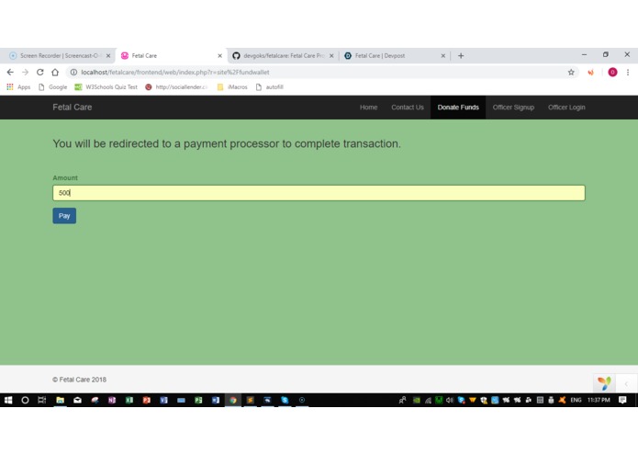This screenshot has width=638, height=454.
Task: Collapse the Yii debug toolbar arrow
Action: pyautogui.click(x=626, y=383)
